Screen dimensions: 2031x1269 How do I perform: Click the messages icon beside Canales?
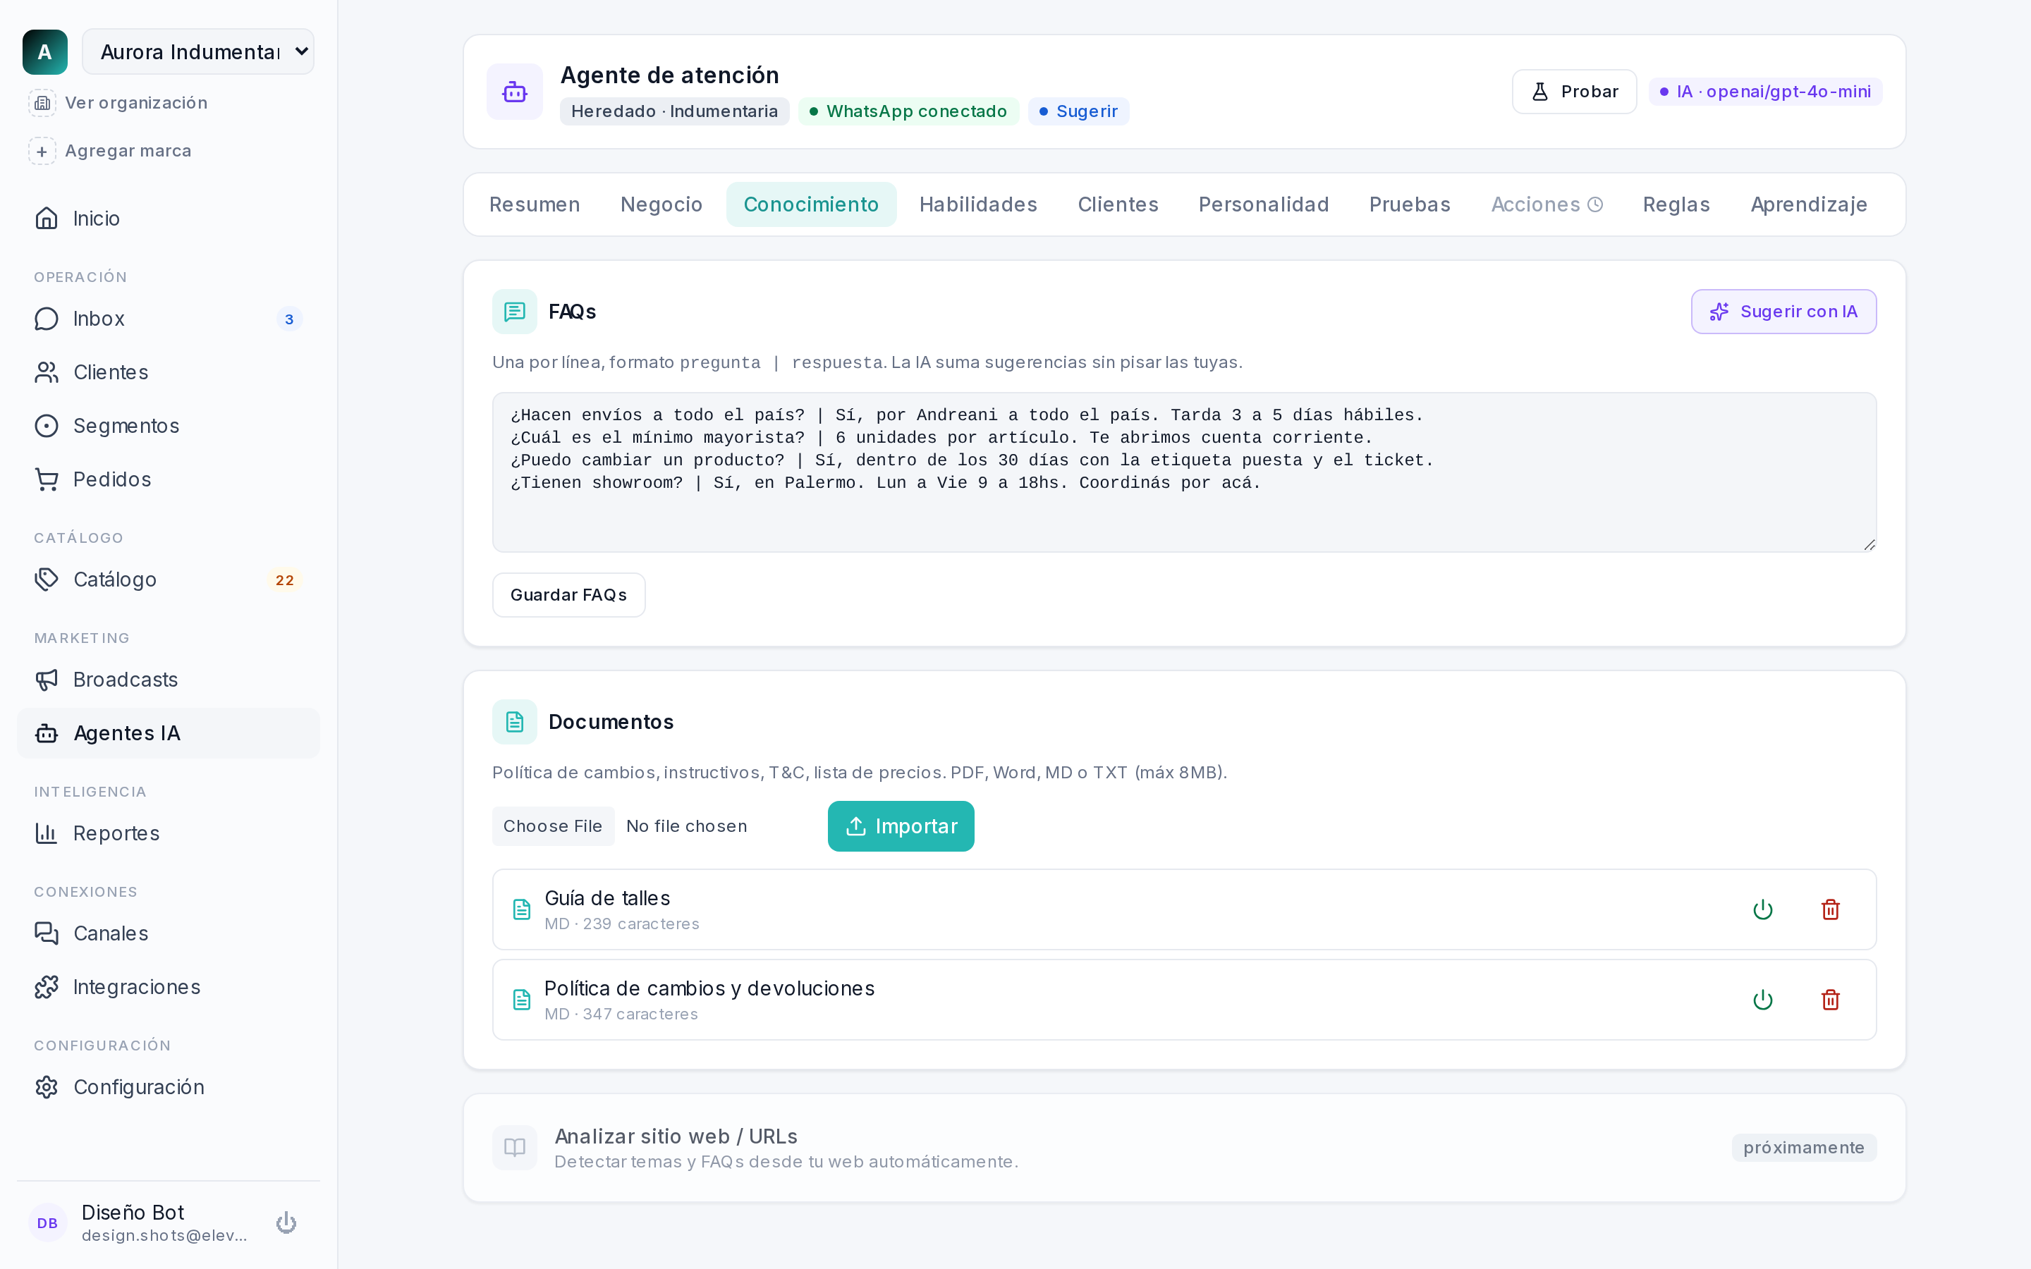click(47, 933)
